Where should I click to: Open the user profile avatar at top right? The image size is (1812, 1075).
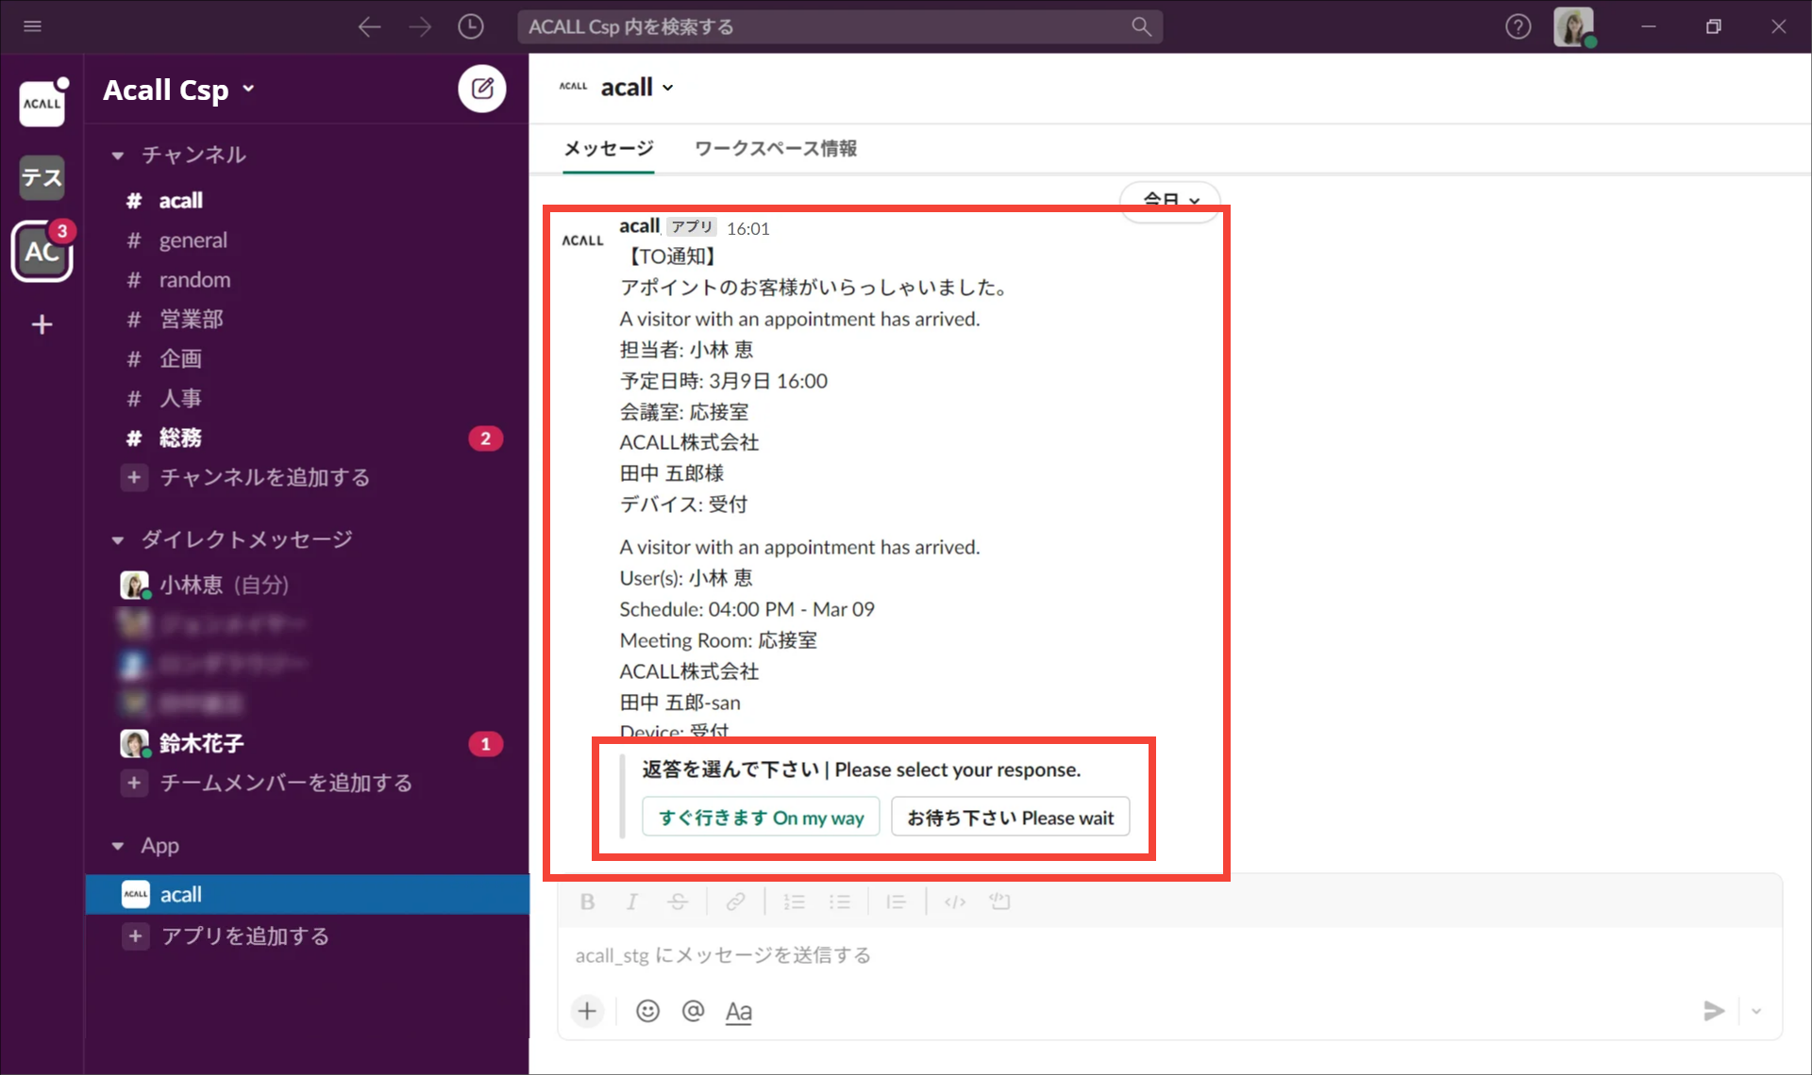tap(1573, 26)
